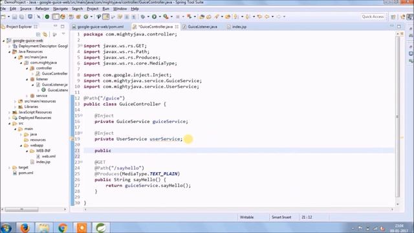Screen dimensions: 414x233
Task: Collapse the google-guice-web project node
Action: 4,41
